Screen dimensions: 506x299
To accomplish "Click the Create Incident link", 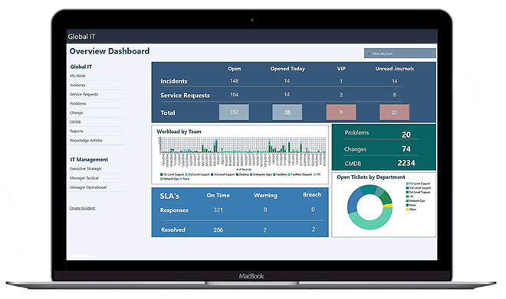I will (x=82, y=208).
